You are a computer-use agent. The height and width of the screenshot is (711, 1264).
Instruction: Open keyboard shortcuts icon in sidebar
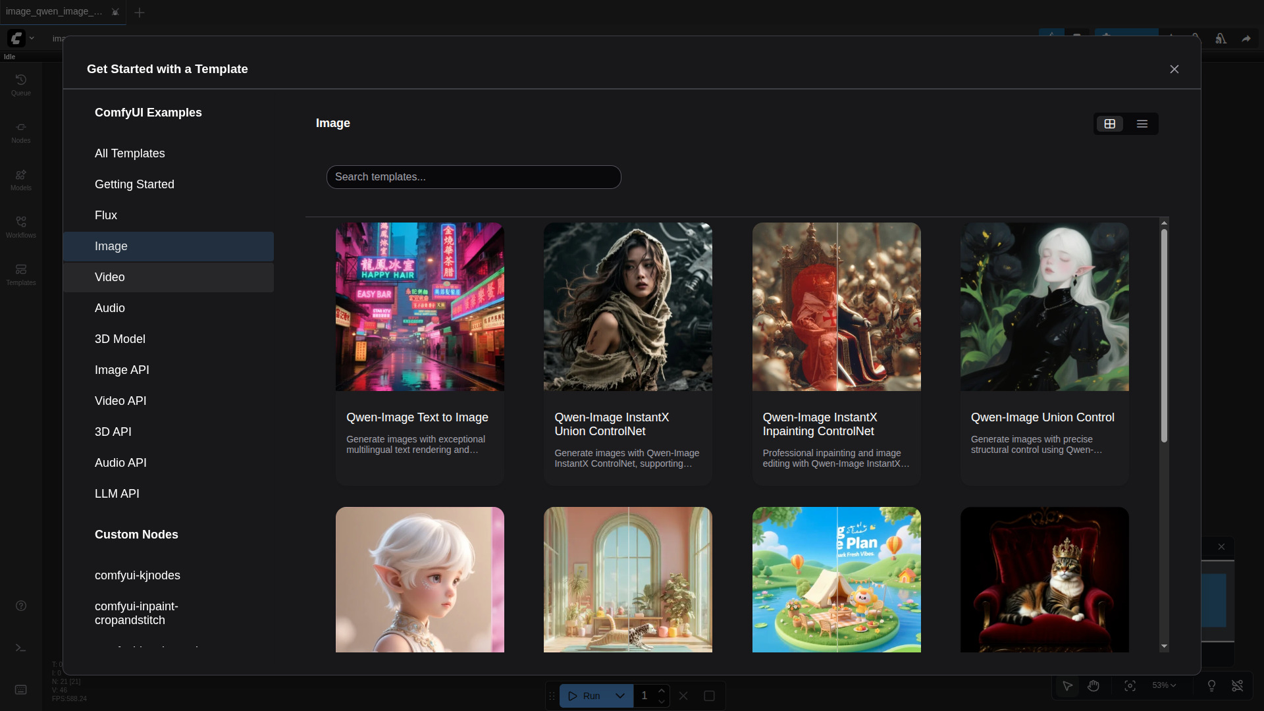point(21,689)
